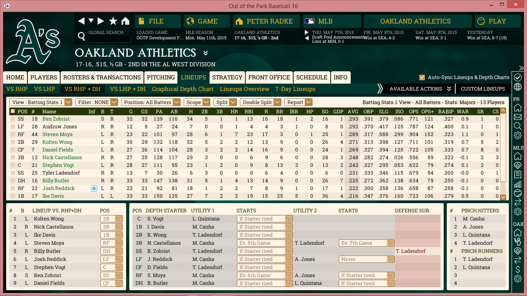Viewport: 527px width, 296px height.
Task: Open the View: Batting Stats 1 dropdown
Action: click(x=41, y=102)
